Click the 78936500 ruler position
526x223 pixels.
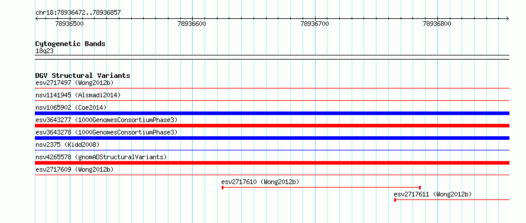69,24
